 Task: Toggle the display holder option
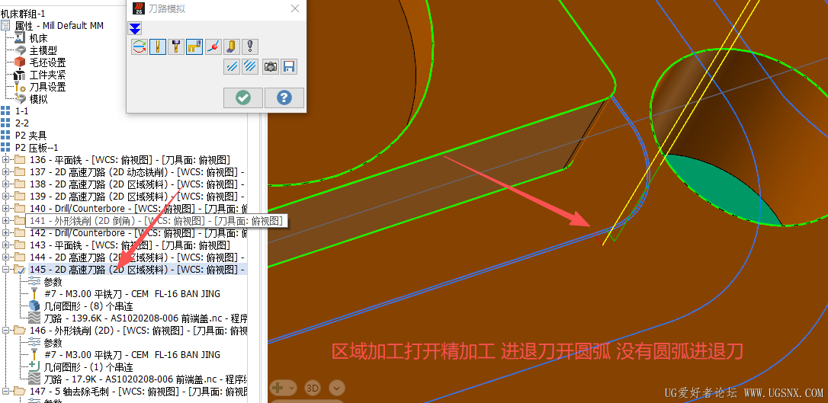[x=176, y=47]
